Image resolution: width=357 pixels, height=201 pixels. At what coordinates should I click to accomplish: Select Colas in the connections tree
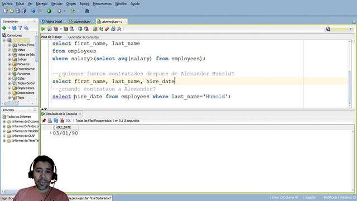21,78
